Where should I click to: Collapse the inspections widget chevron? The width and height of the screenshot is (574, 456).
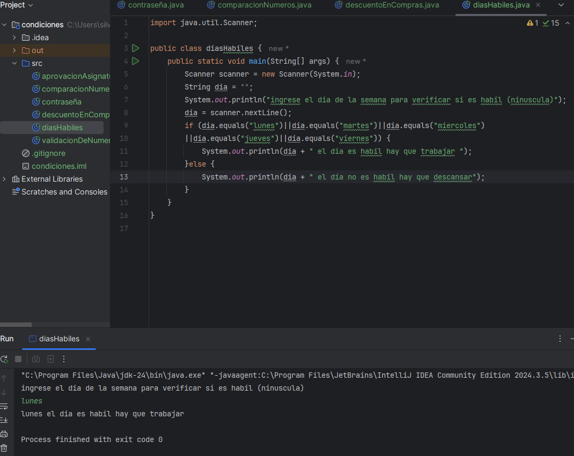pos(568,23)
